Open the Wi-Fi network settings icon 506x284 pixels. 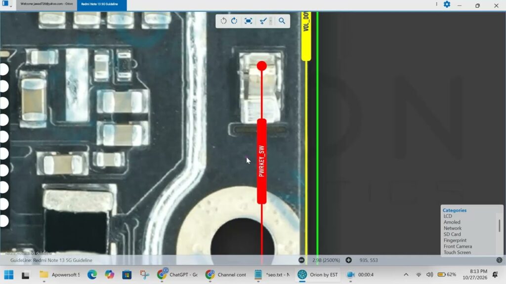(419, 275)
